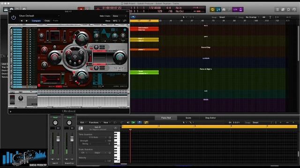This screenshot has height=168, width=300.
Task: Click the Scale Quantize Q button
Action: (x=110, y=153)
